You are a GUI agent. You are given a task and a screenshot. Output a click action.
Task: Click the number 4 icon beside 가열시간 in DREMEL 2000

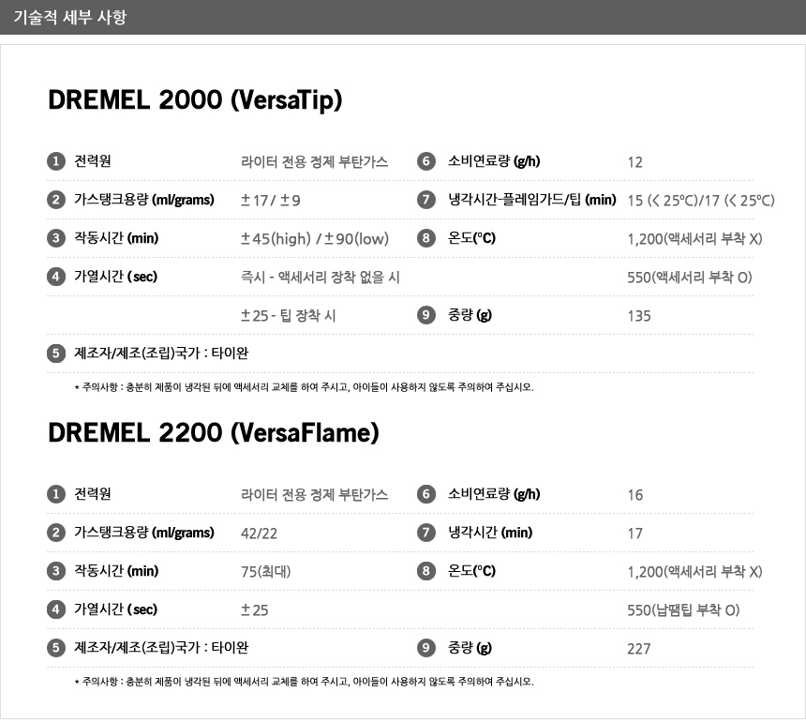coord(56,277)
